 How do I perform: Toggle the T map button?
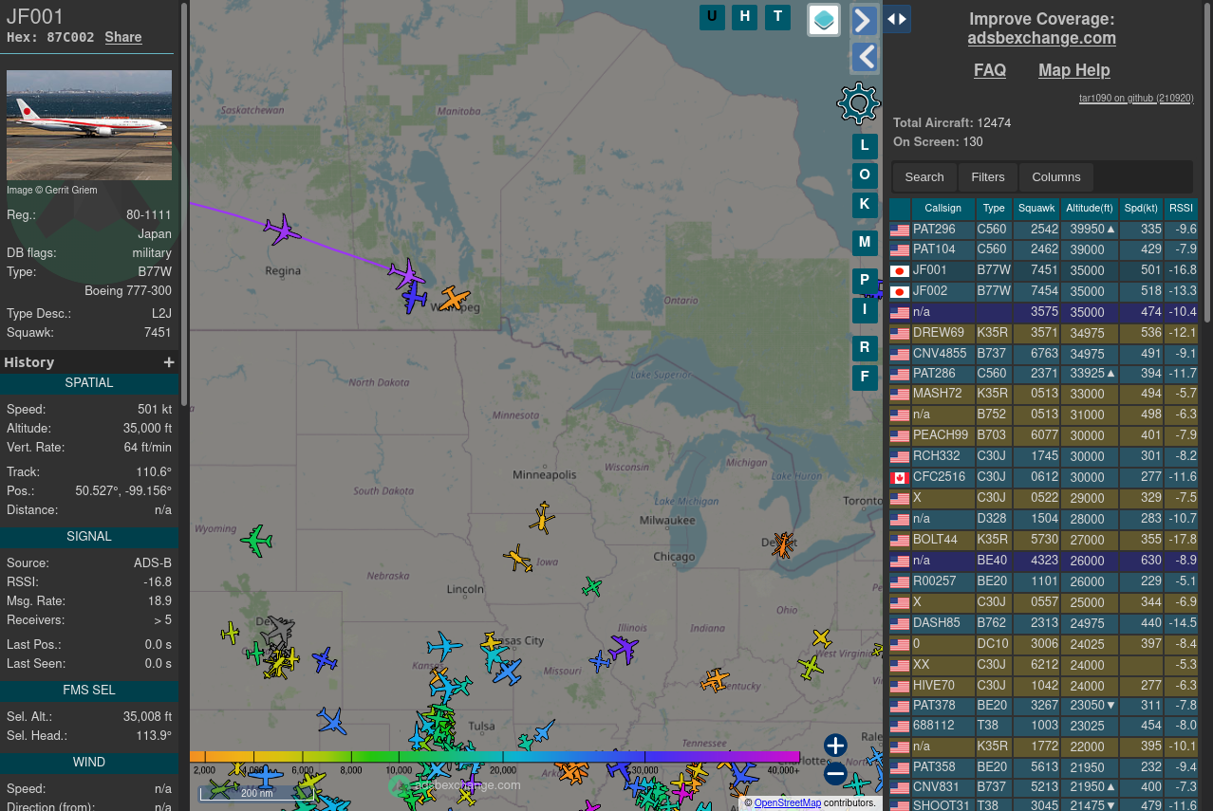(778, 17)
